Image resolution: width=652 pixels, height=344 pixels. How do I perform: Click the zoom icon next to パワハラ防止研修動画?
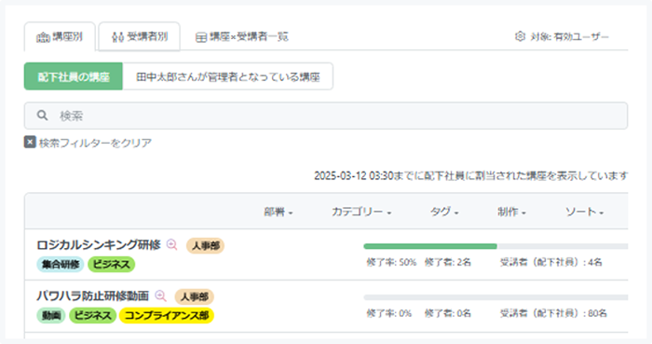tap(160, 296)
